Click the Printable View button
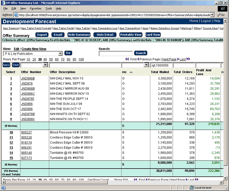Image resolution: width=229 pixels, height=191 pixels. [131, 35]
